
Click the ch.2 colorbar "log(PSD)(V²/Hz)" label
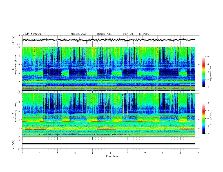pyautogui.click(x=211, y=119)
